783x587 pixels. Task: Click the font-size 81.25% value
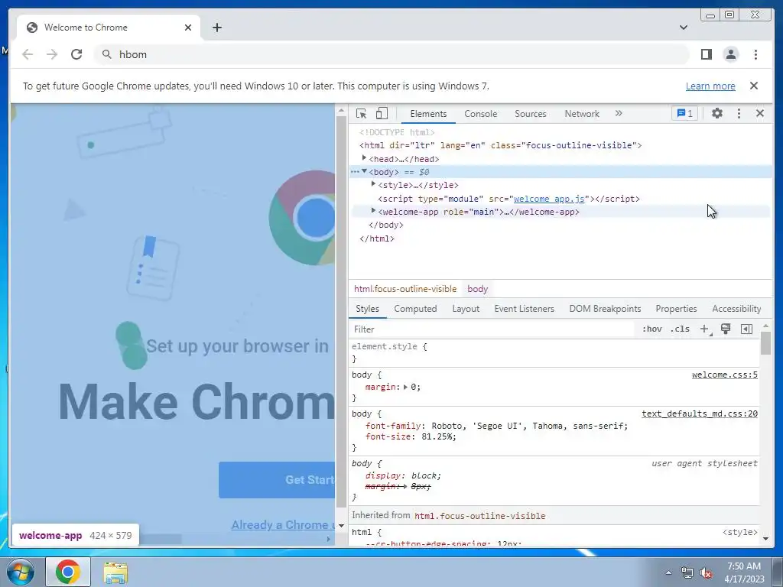pyautogui.click(x=438, y=436)
